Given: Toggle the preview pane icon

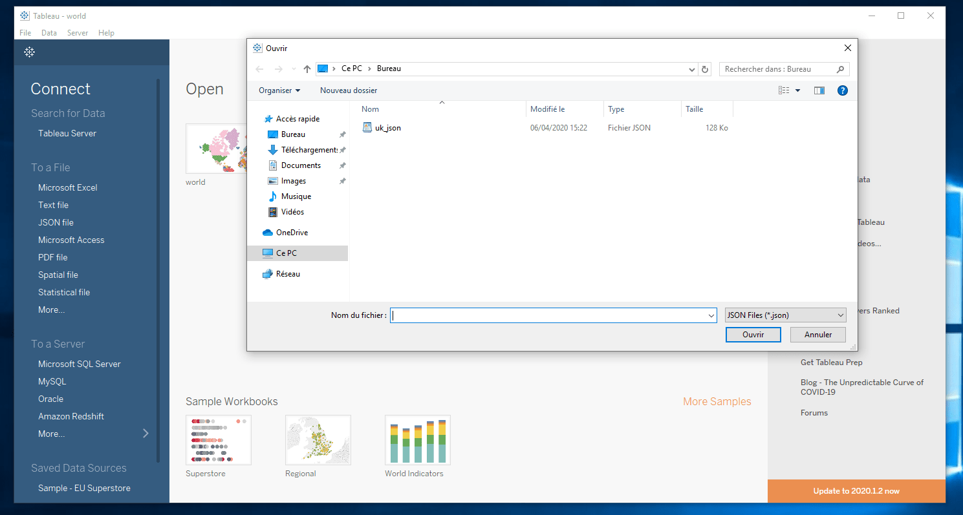Looking at the screenshot, I should [x=819, y=90].
